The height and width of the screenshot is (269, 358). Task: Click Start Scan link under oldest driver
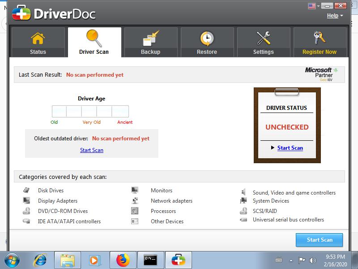click(92, 150)
